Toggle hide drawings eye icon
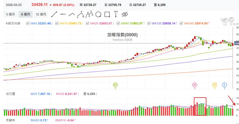This screenshot has width=239, height=124. [x=125, y=14]
